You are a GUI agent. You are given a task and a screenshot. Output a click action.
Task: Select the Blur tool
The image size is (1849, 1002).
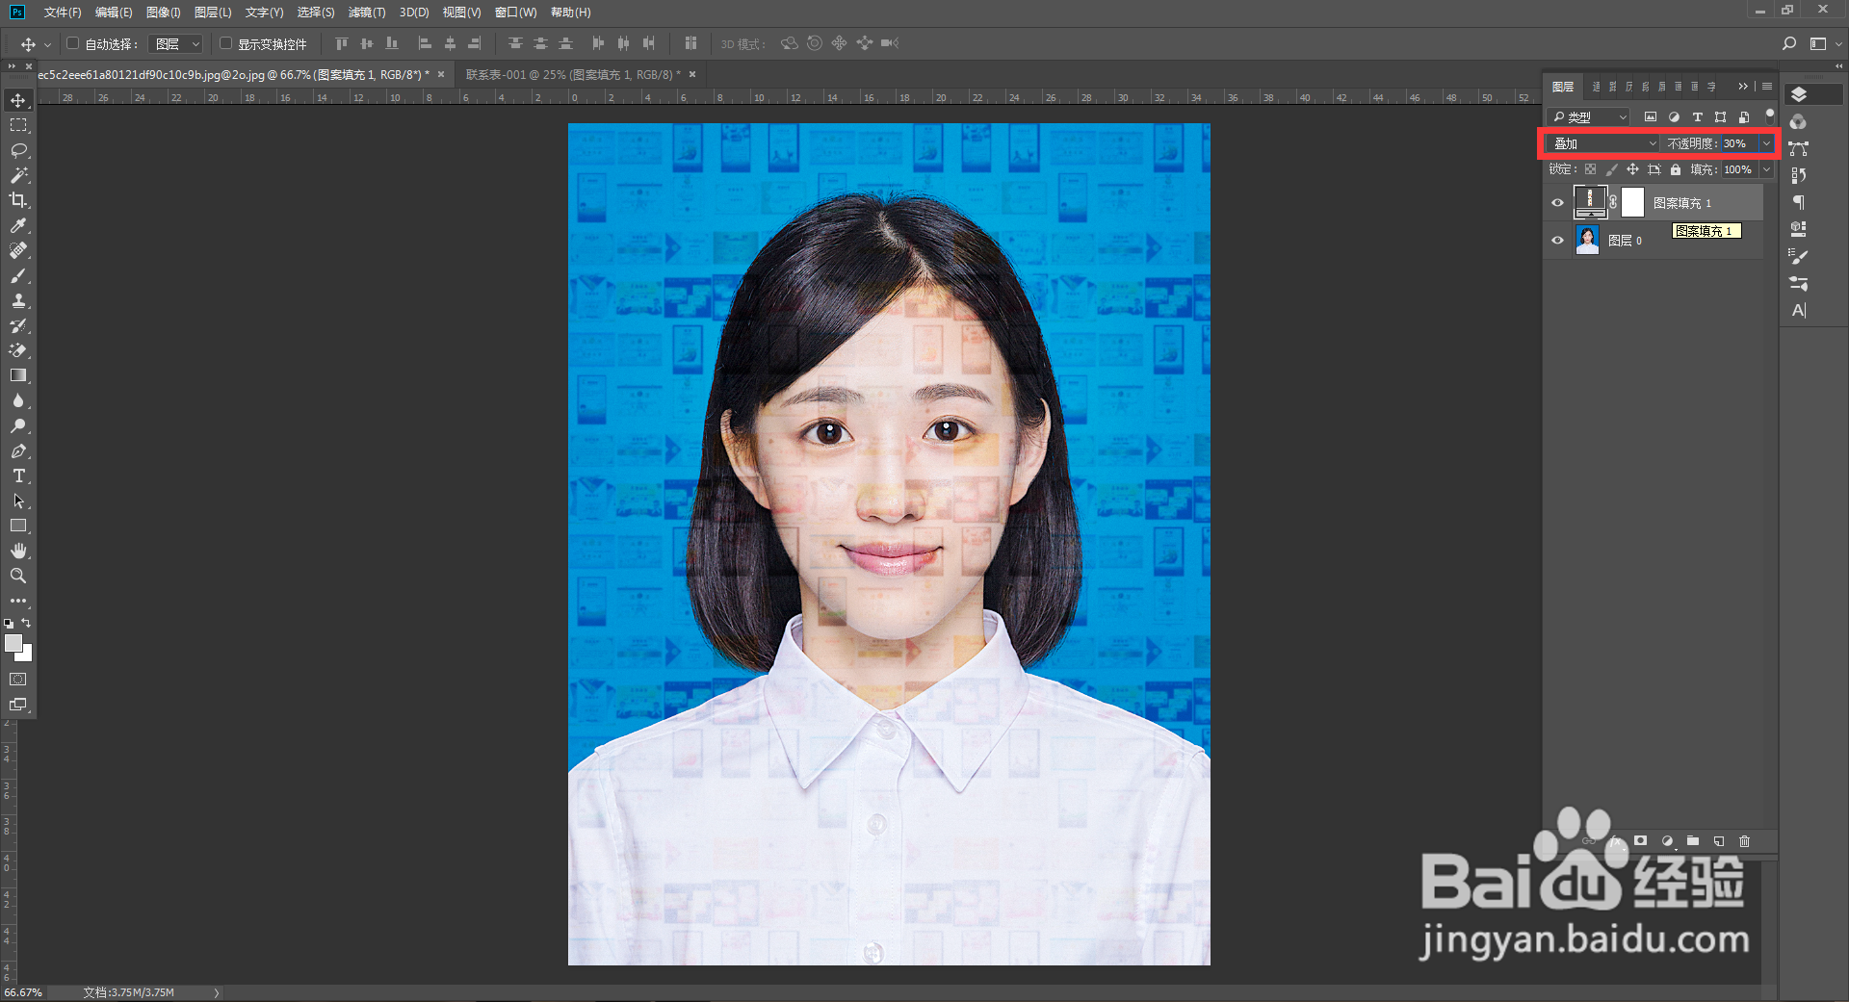[x=18, y=401]
